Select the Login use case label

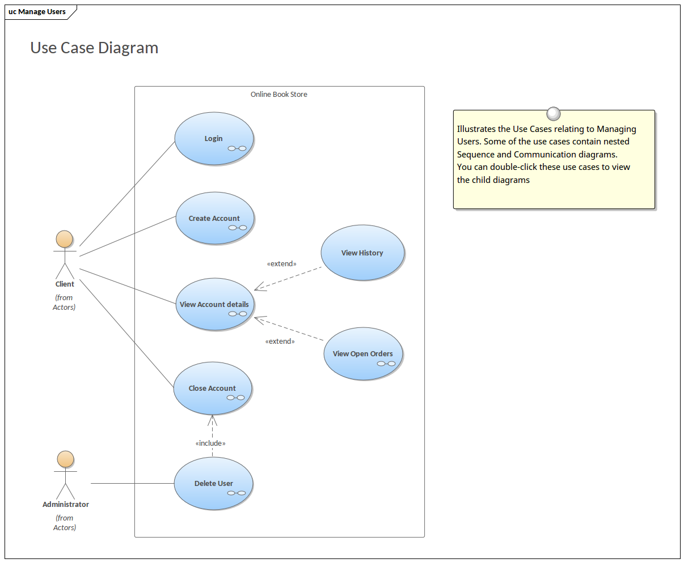[x=213, y=138]
